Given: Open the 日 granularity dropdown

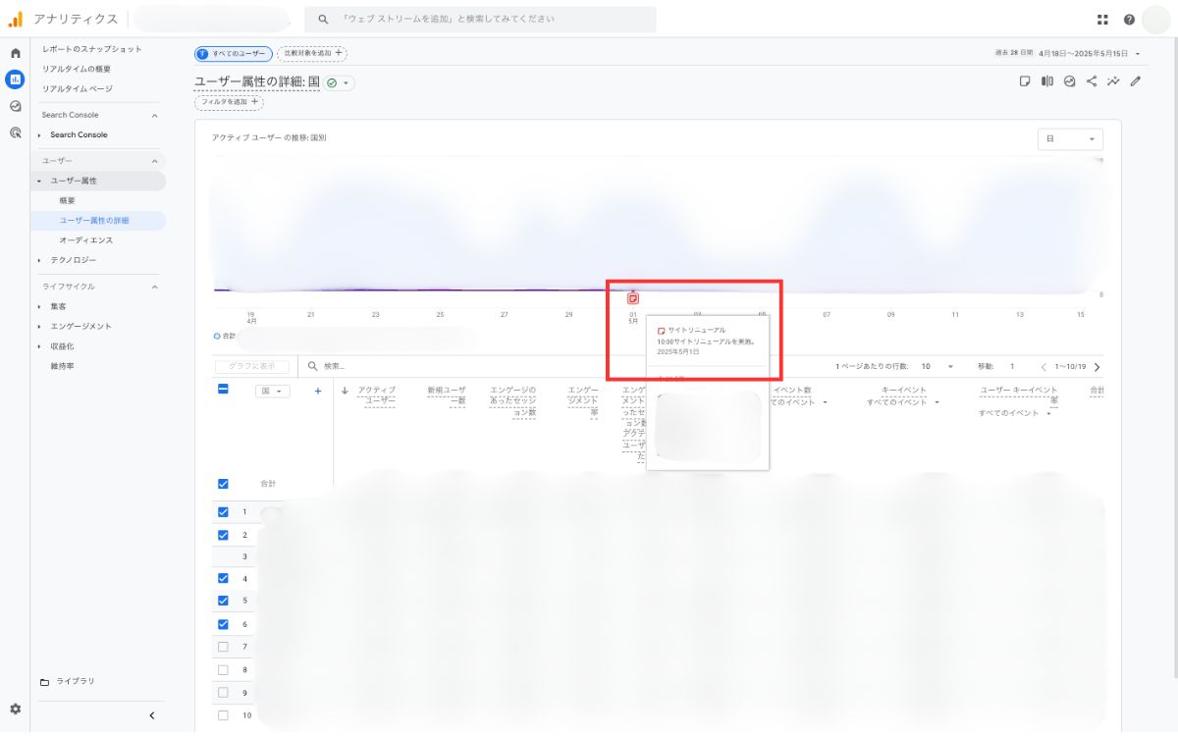Looking at the screenshot, I should click(1070, 139).
